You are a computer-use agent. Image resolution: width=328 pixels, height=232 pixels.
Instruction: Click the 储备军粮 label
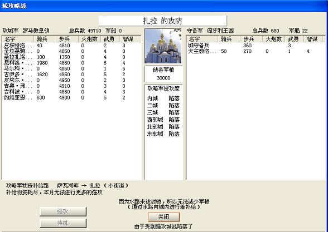pyautogui.click(x=163, y=70)
